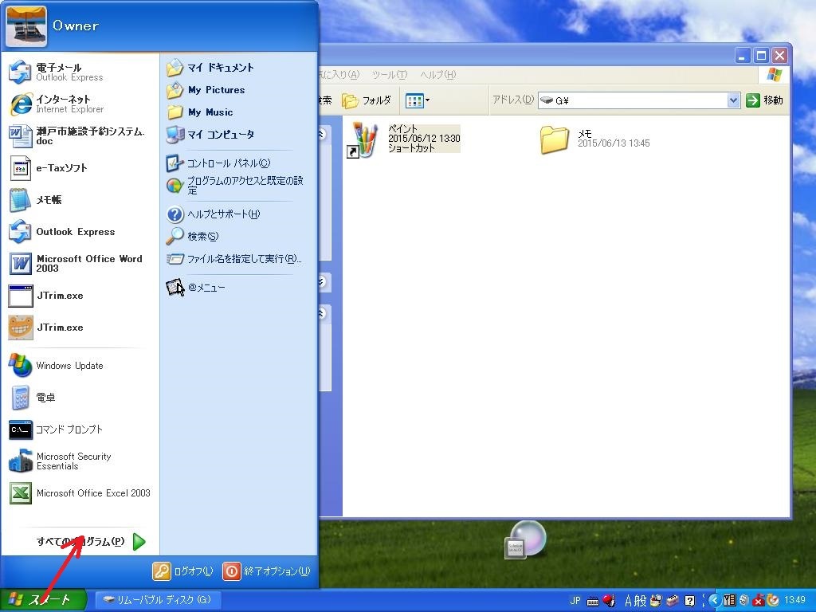Open ファイル名を指定して実行(R)
Screen dimensions: 816x612
pos(237,259)
